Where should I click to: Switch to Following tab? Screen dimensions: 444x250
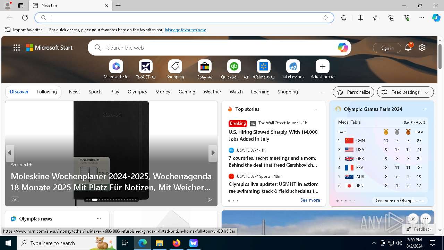pos(46,92)
